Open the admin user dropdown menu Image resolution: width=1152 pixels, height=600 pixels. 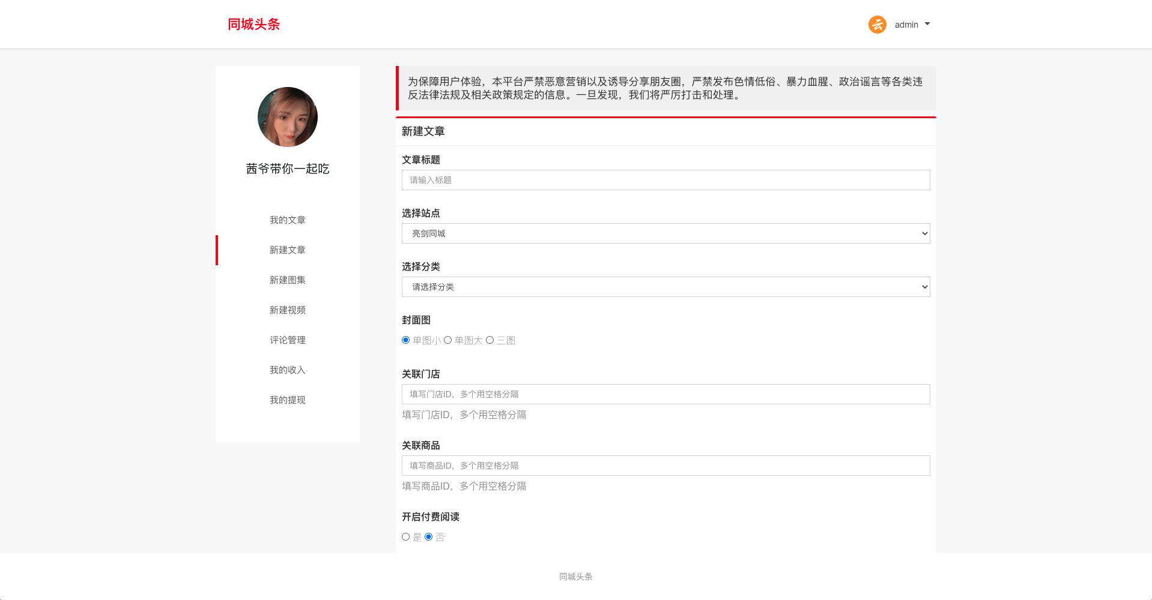912,25
